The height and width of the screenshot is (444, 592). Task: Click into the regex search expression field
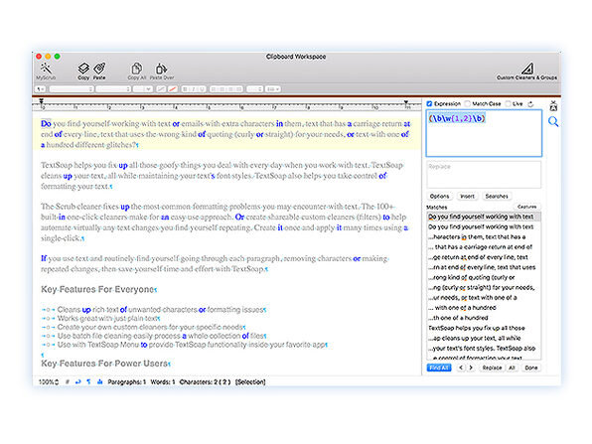click(484, 133)
